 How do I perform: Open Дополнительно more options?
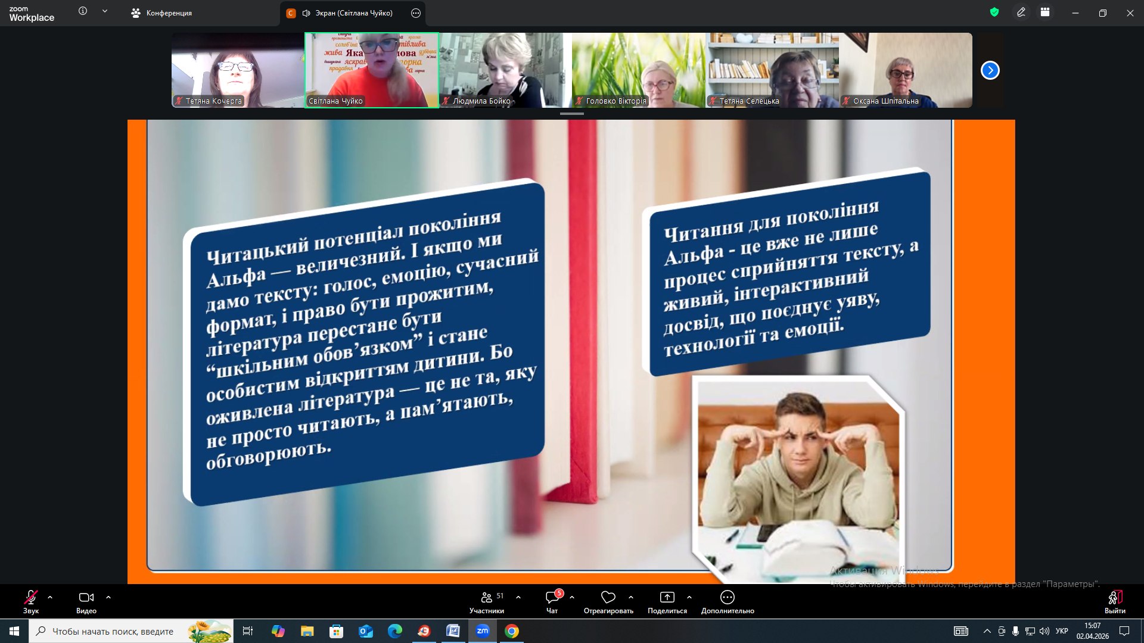tap(727, 597)
